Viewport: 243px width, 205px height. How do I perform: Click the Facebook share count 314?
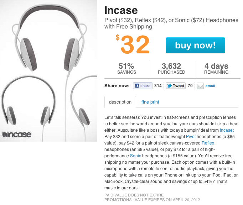coord(158,86)
